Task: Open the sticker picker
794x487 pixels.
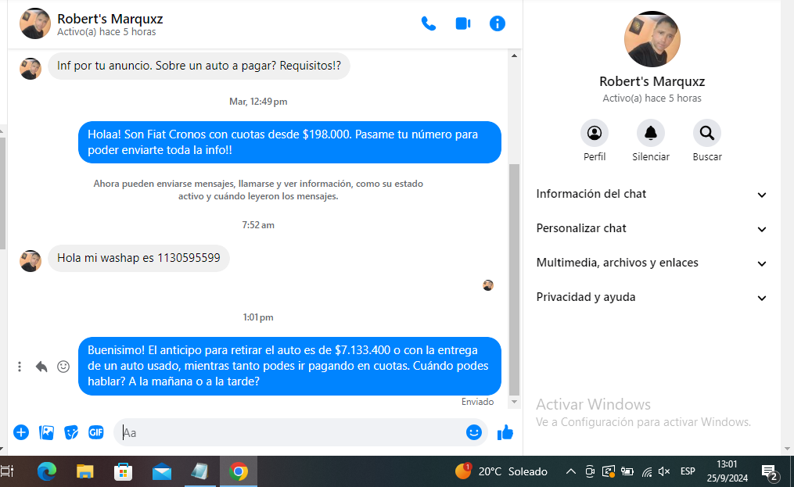Action: (x=71, y=432)
